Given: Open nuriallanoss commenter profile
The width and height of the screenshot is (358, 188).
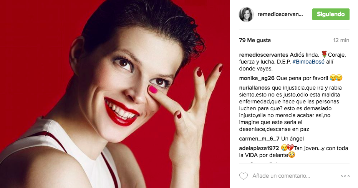Looking at the screenshot, I should [x=255, y=88].
